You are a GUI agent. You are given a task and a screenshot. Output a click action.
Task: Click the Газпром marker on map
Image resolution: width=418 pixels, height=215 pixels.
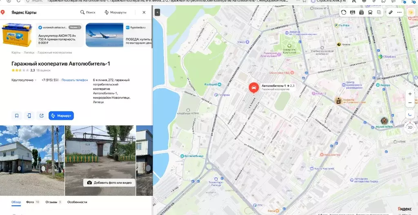click(x=216, y=95)
